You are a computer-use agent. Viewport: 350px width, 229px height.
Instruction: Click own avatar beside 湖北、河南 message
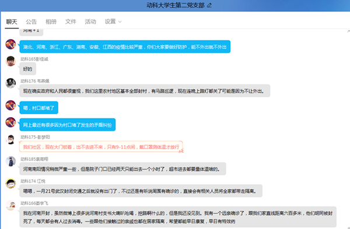pos(10,44)
